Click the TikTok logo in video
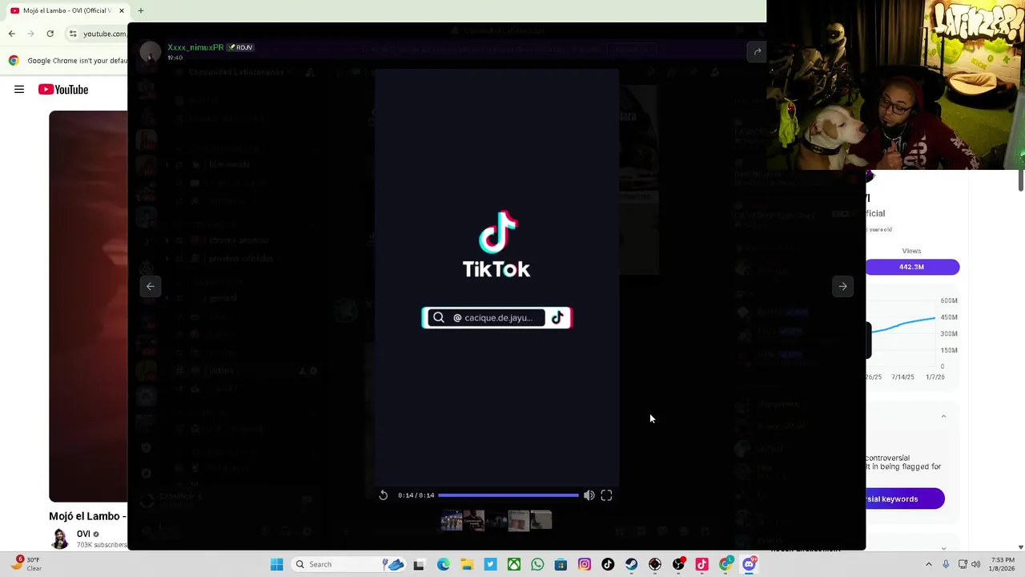The image size is (1025, 577). pos(496,244)
